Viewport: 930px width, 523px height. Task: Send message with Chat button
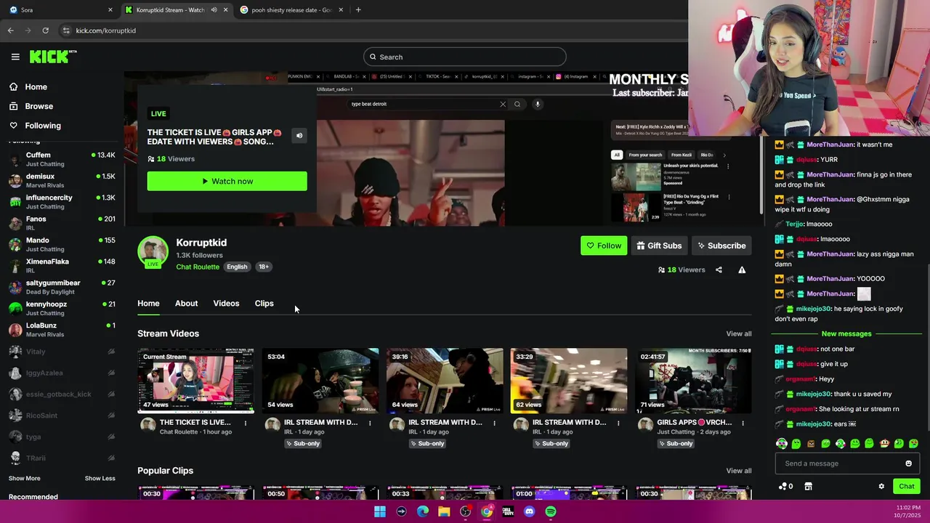point(906,487)
